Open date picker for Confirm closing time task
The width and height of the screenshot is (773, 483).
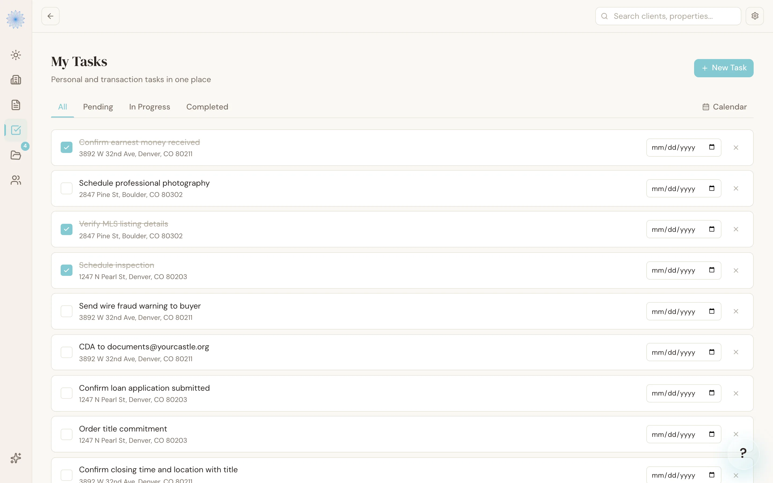tap(712, 475)
